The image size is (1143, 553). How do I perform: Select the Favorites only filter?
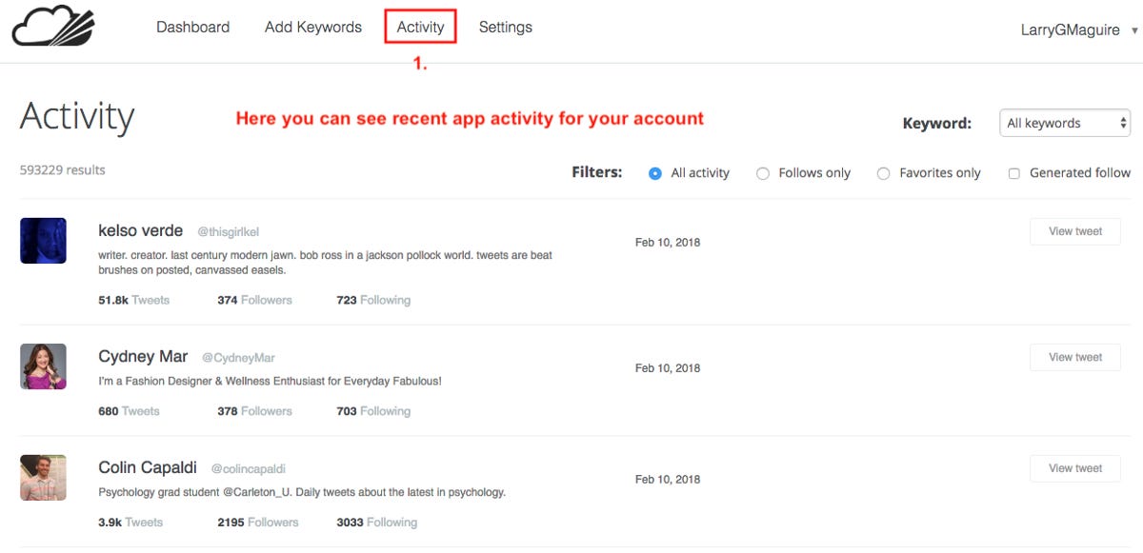click(x=884, y=173)
